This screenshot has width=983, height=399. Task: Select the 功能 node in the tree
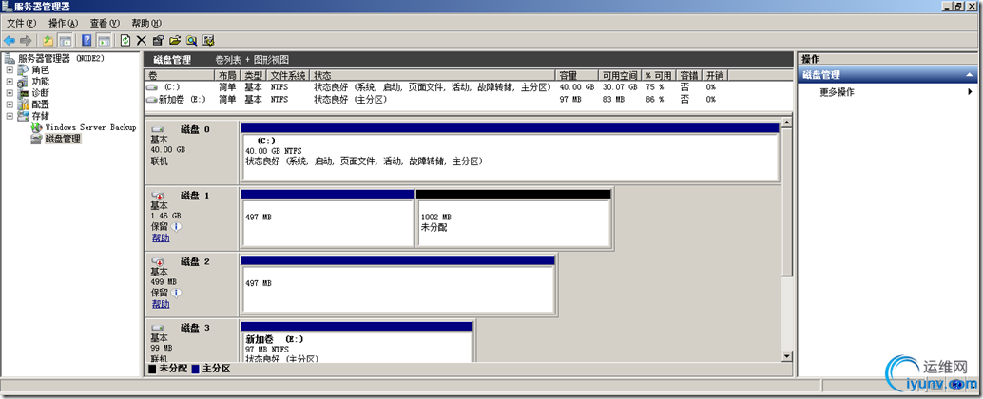pos(40,82)
